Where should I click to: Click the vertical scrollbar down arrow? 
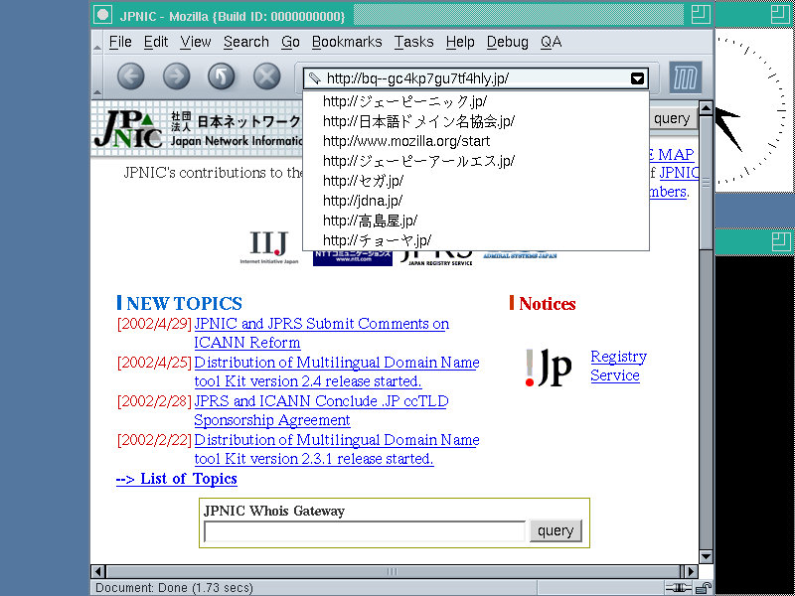[x=706, y=556]
